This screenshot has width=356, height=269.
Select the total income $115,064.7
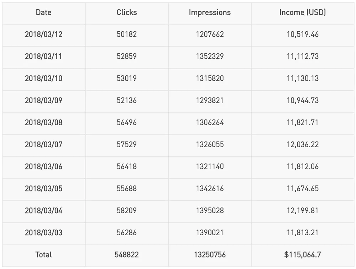[303, 255]
